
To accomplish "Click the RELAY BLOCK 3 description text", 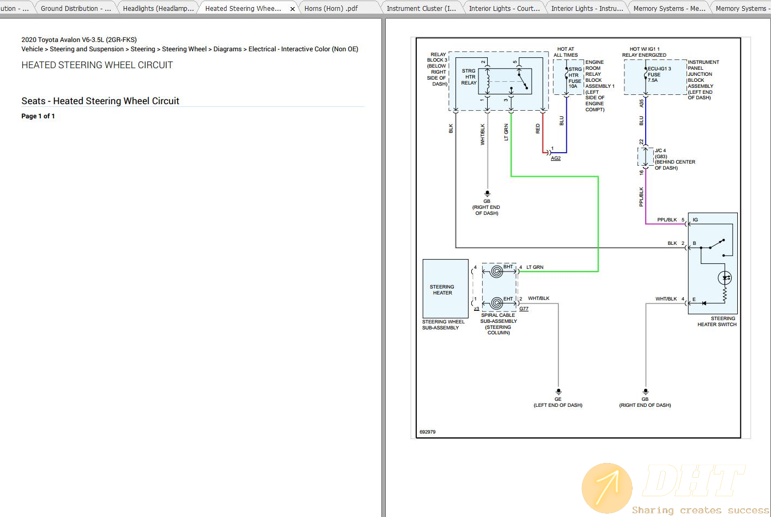I will (437, 69).
